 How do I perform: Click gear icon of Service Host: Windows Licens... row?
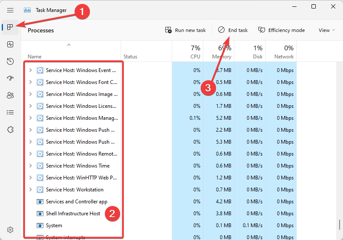tap(40, 106)
